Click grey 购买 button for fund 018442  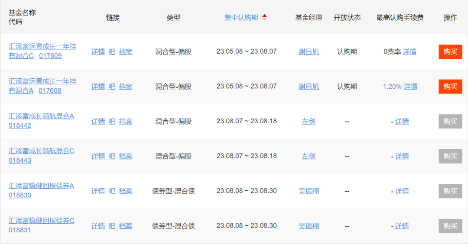pos(450,121)
